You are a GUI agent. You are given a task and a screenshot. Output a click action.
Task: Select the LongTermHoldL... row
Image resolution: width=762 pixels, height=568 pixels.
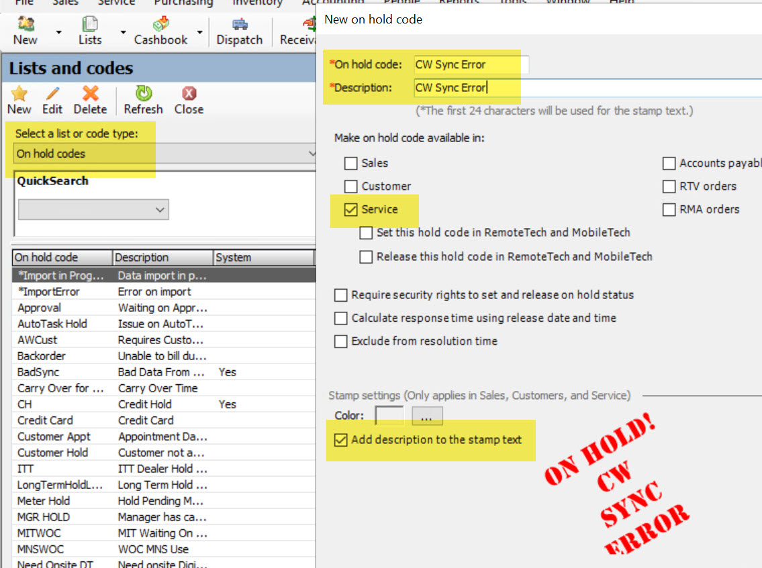(164, 485)
